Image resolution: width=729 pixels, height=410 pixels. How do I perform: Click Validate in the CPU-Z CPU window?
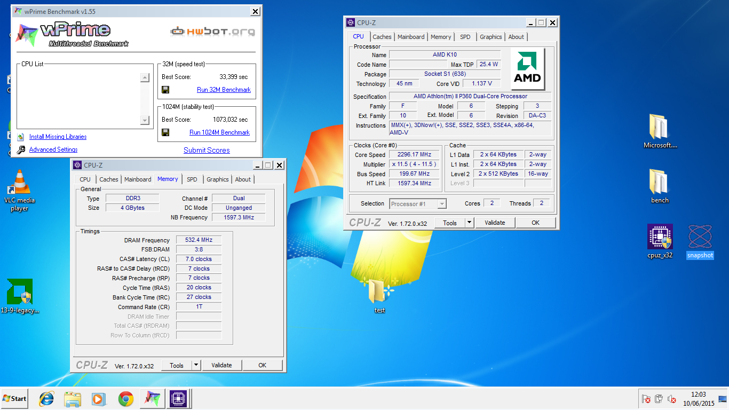495,223
